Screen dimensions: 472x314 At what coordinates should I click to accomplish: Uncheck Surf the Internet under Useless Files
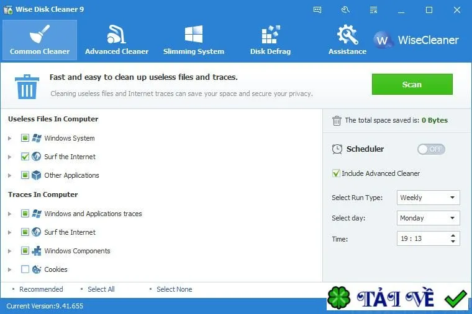[x=25, y=157]
